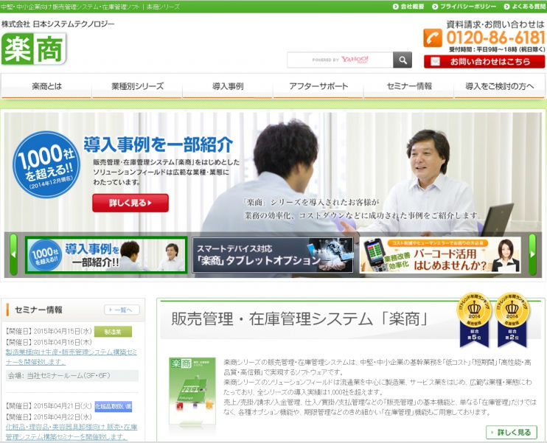The height and width of the screenshot is (443, 547).
Task: Open the プライバシーポリシー link
Action: tap(464, 7)
